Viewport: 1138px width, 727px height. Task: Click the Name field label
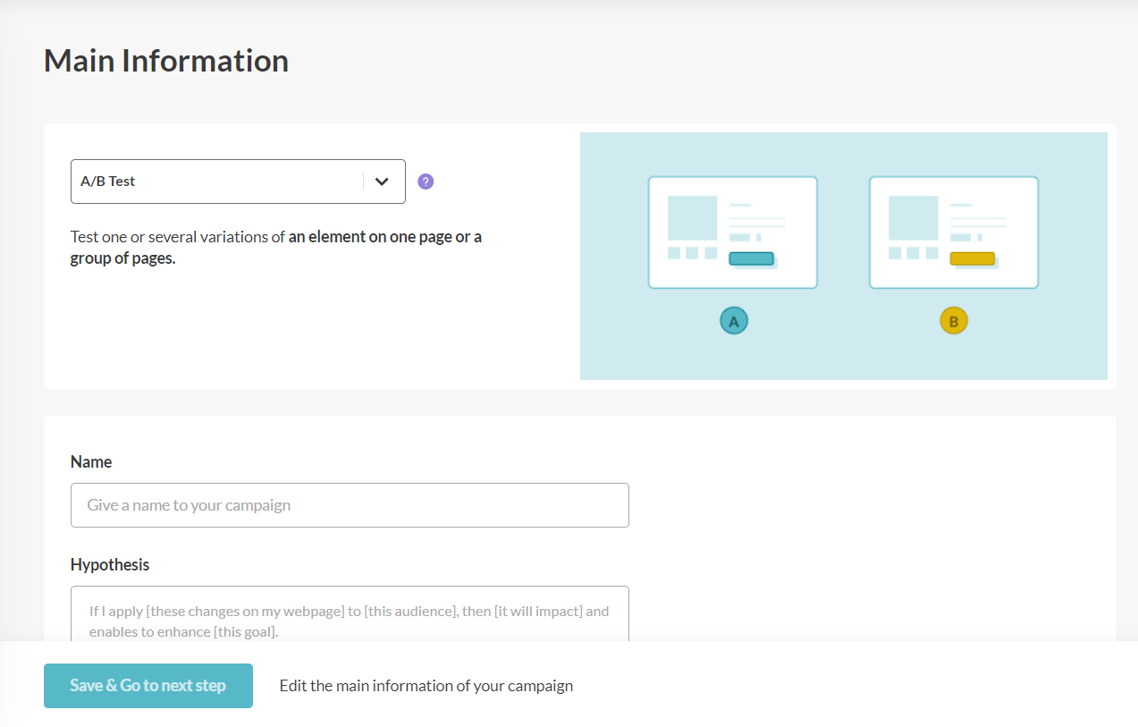click(91, 462)
